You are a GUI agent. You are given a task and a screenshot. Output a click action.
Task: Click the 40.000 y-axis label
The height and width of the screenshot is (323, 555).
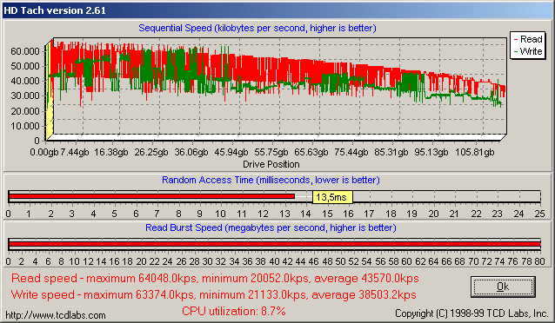(25, 81)
